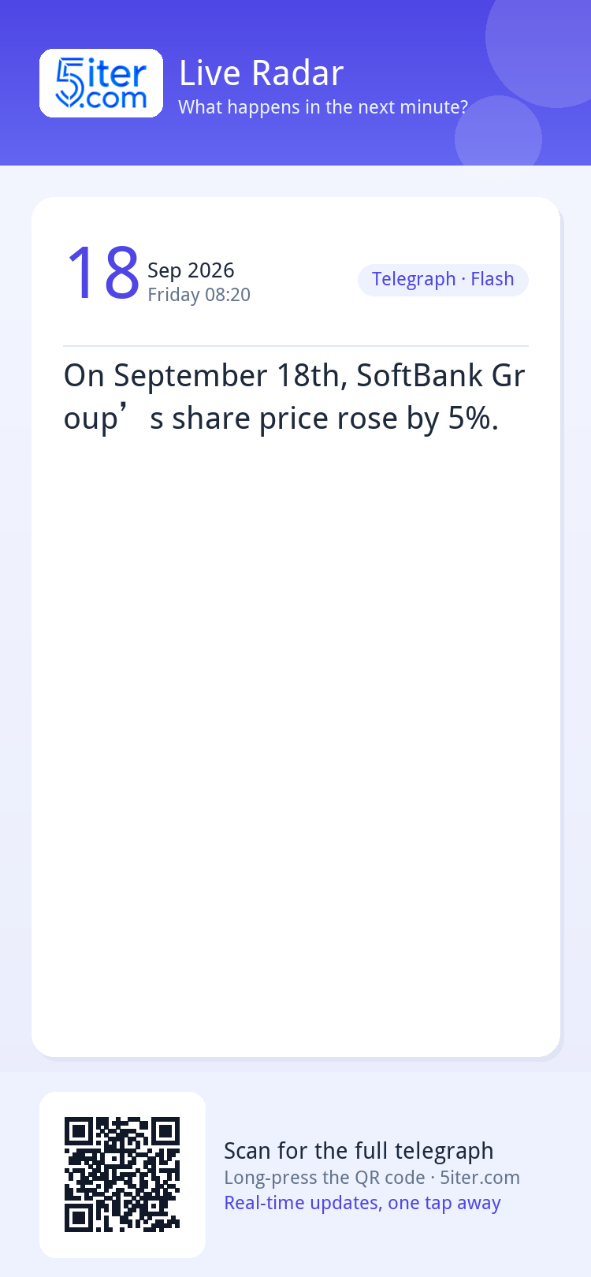The height and width of the screenshot is (1277, 591).
Task: Click the white QR code container card
Action: pyautogui.click(x=122, y=1175)
